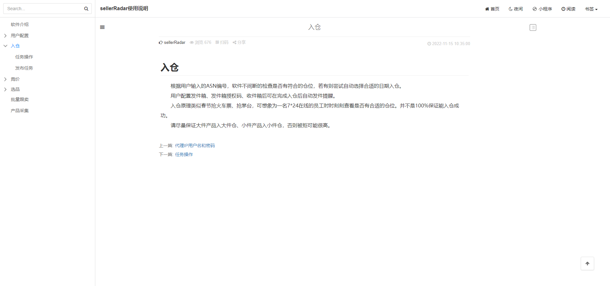Image resolution: width=610 pixels, height=286 pixels.
Task: Click the back-to-top arrow button
Action: (587, 263)
